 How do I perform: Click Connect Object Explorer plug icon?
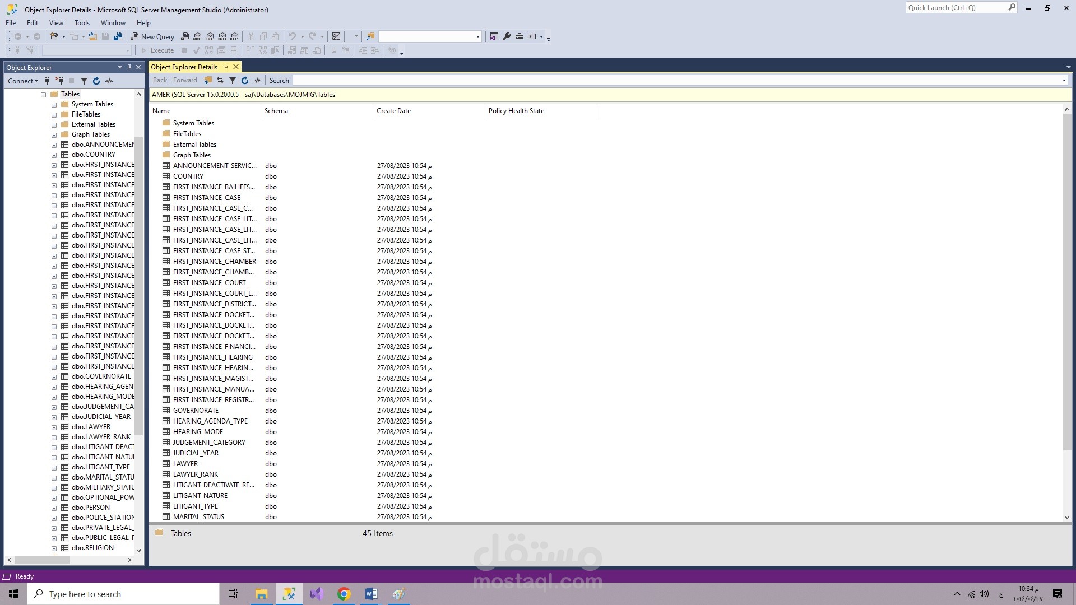pyautogui.click(x=47, y=81)
